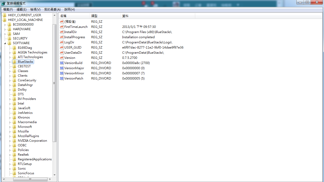Select the InstallProgress value icon
This screenshot has width=324, height=182.
(x=62, y=37)
